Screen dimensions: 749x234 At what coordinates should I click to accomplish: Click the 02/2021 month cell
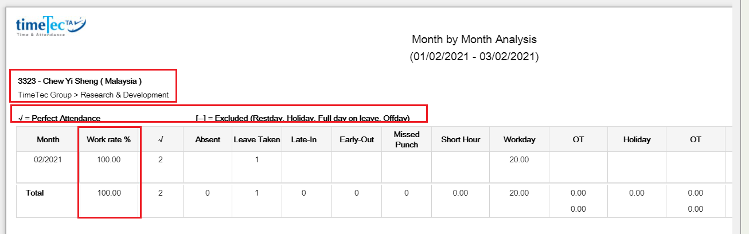(48, 160)
